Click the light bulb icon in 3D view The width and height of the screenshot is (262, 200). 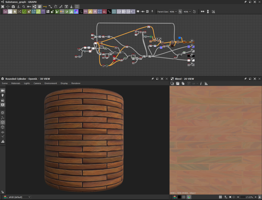click(x=3, y=95)
